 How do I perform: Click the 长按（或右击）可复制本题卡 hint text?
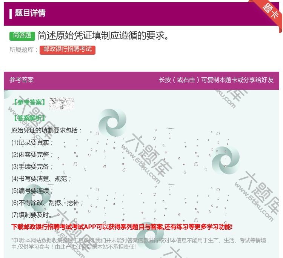[x=216, y=80]
